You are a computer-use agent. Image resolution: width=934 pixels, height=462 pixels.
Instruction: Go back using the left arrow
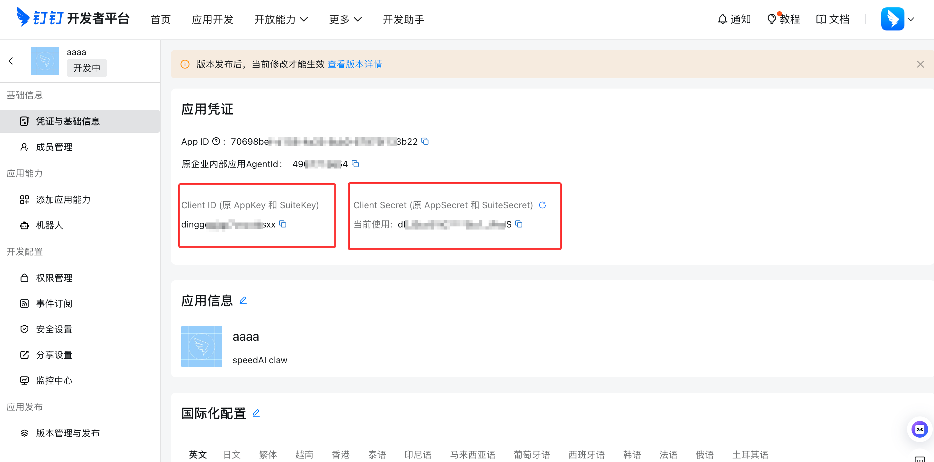point(11,61)
